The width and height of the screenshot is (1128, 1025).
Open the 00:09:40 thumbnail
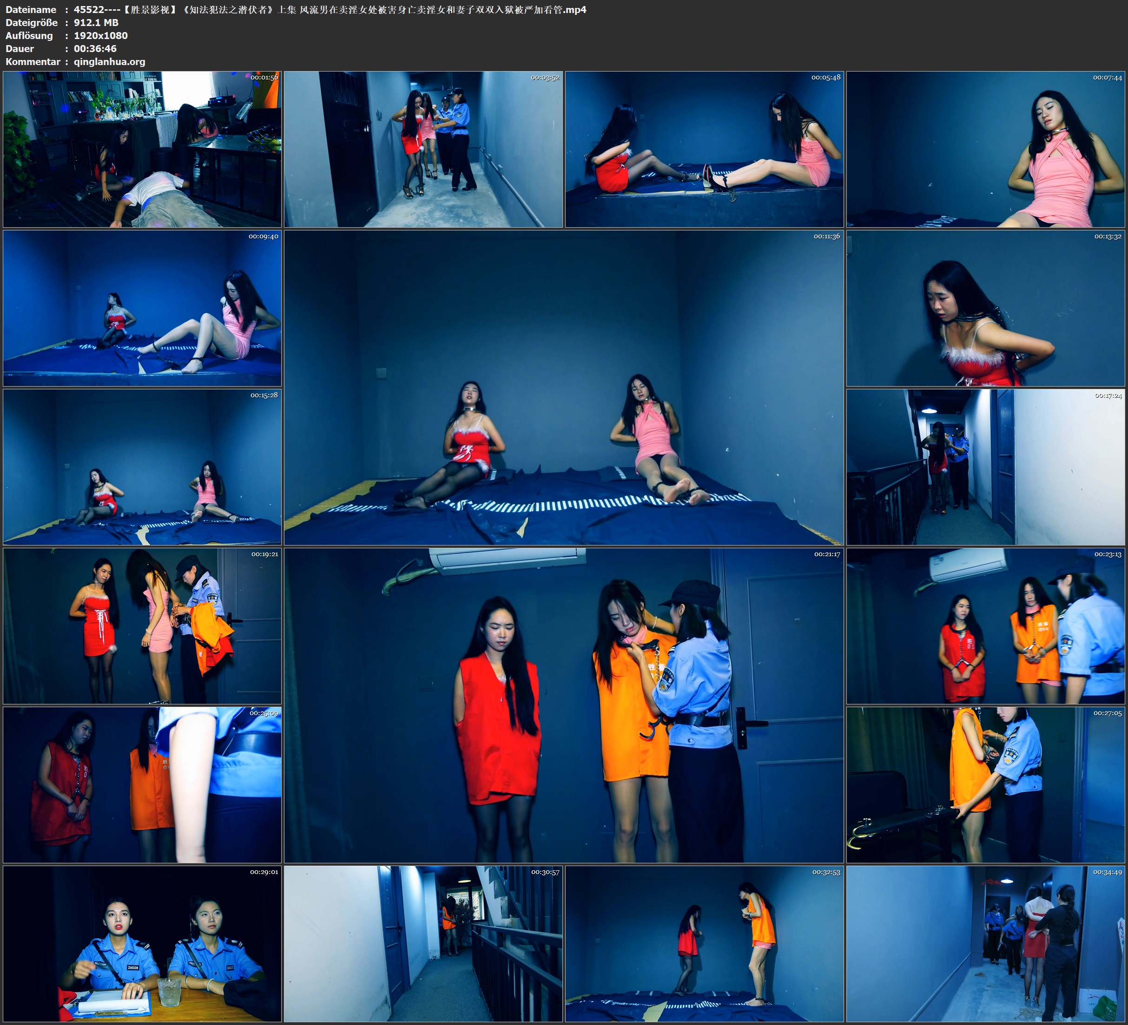[x=142, y=308]
